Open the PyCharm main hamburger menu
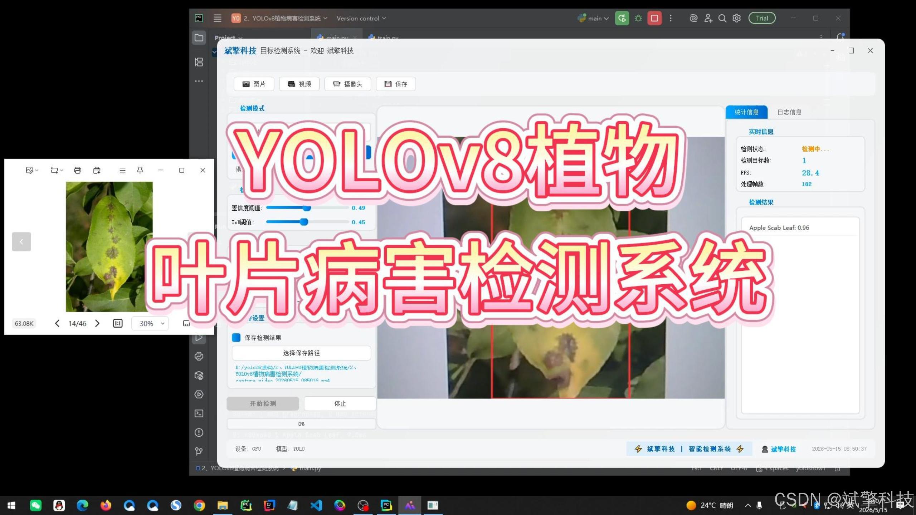 click(x=217, y=18)
